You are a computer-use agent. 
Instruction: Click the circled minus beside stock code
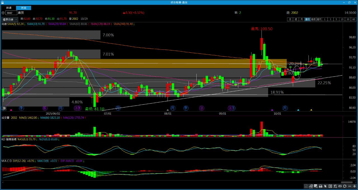coord(3,13)
